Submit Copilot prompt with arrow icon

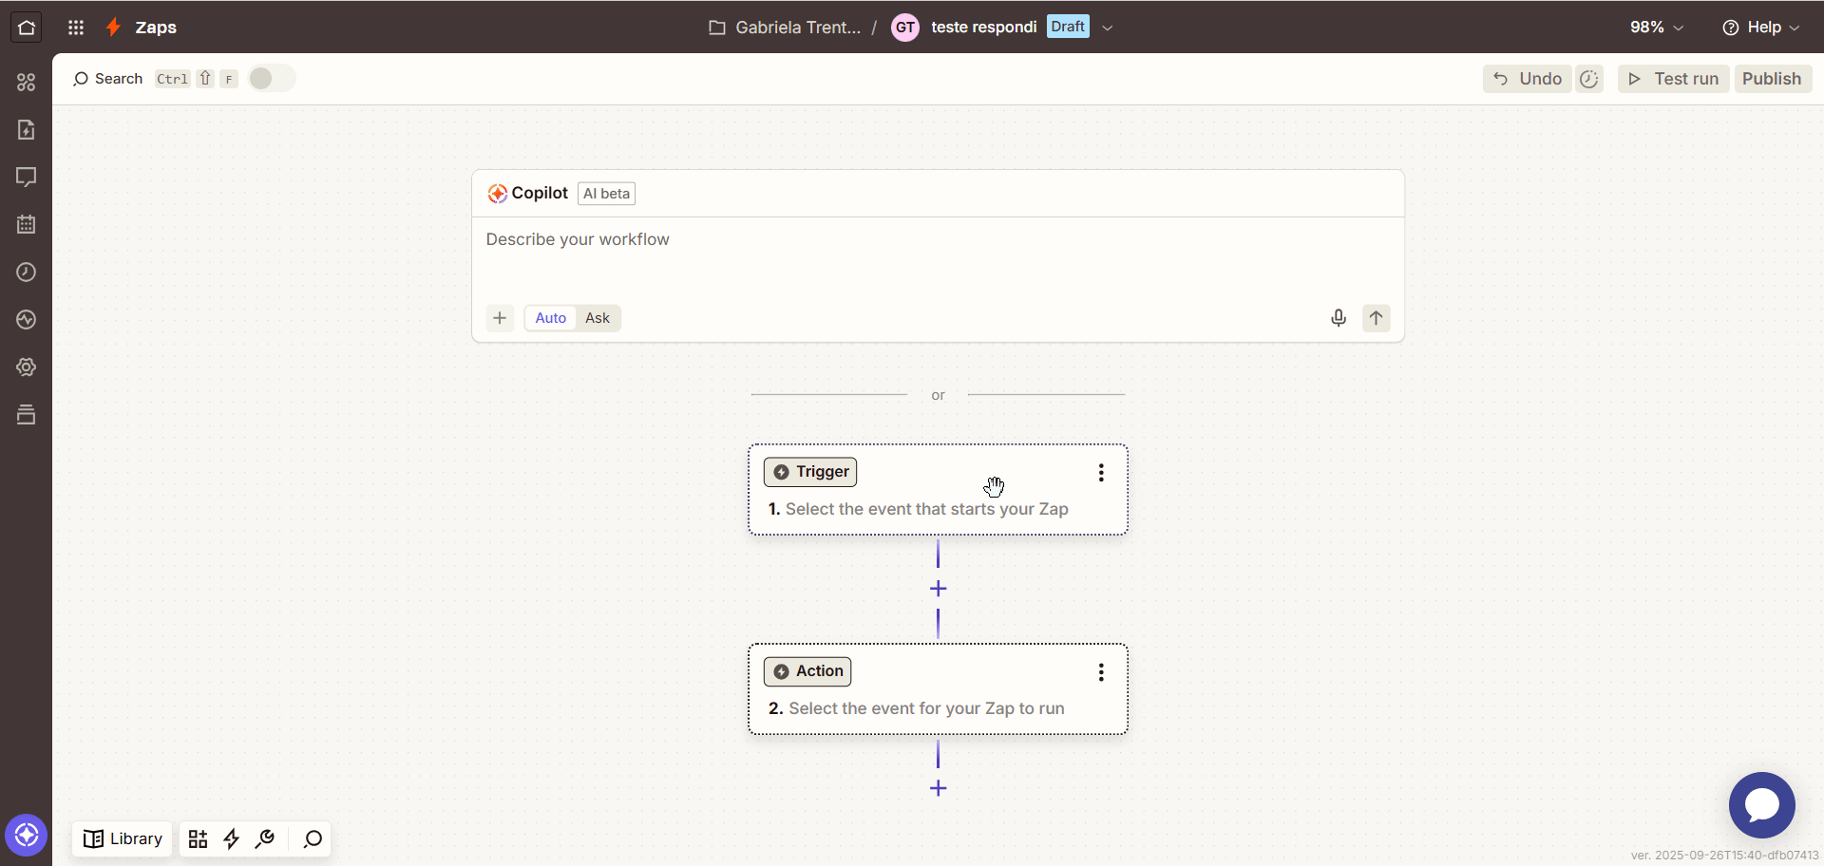[x=1377, y=318]
